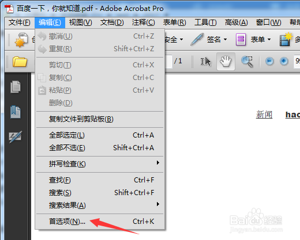The height and width of the screenshot is (240, 300).
Task: Click the open folder icon
Action: point(20,62)
